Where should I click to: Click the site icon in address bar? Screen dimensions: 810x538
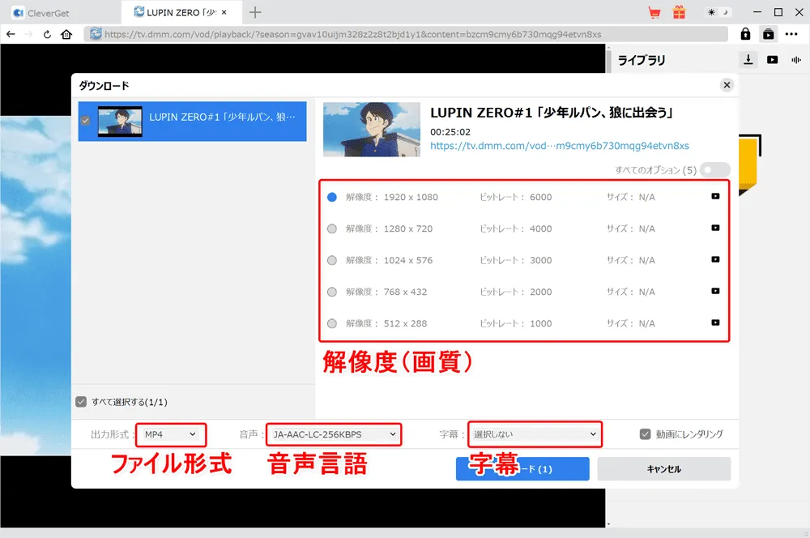coord(96,34)
